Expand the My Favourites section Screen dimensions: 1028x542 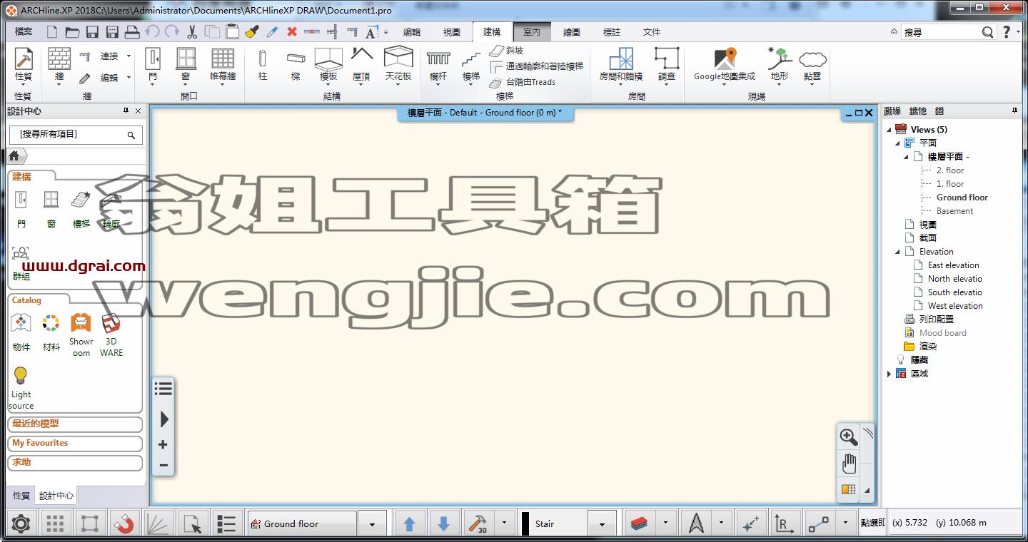click(75, 443)
